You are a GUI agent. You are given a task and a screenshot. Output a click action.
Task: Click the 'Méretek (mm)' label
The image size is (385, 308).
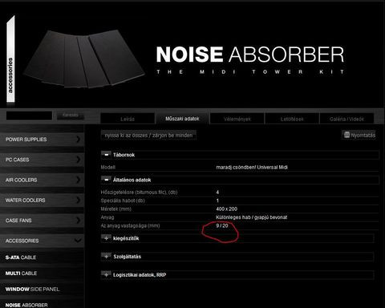coord(115,209)
